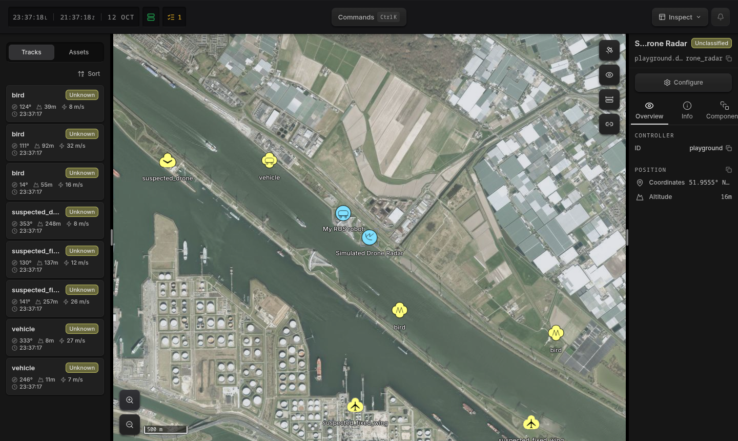738x441 pixels.
Task: Toggle map visibility eye button
Action: 609,75
